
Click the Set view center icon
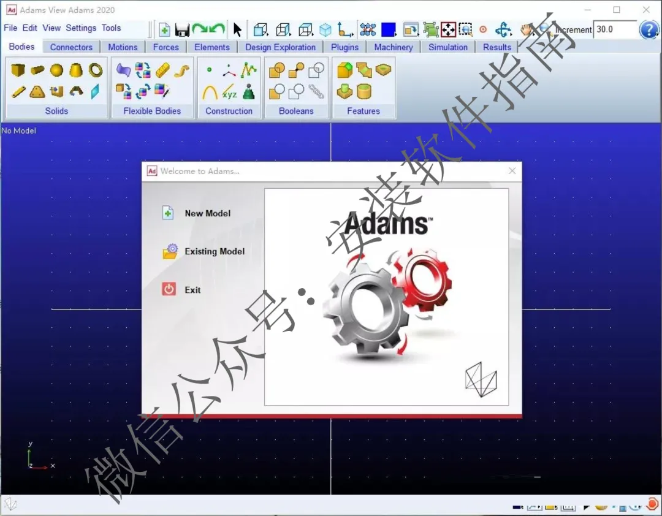coord(483,29)
